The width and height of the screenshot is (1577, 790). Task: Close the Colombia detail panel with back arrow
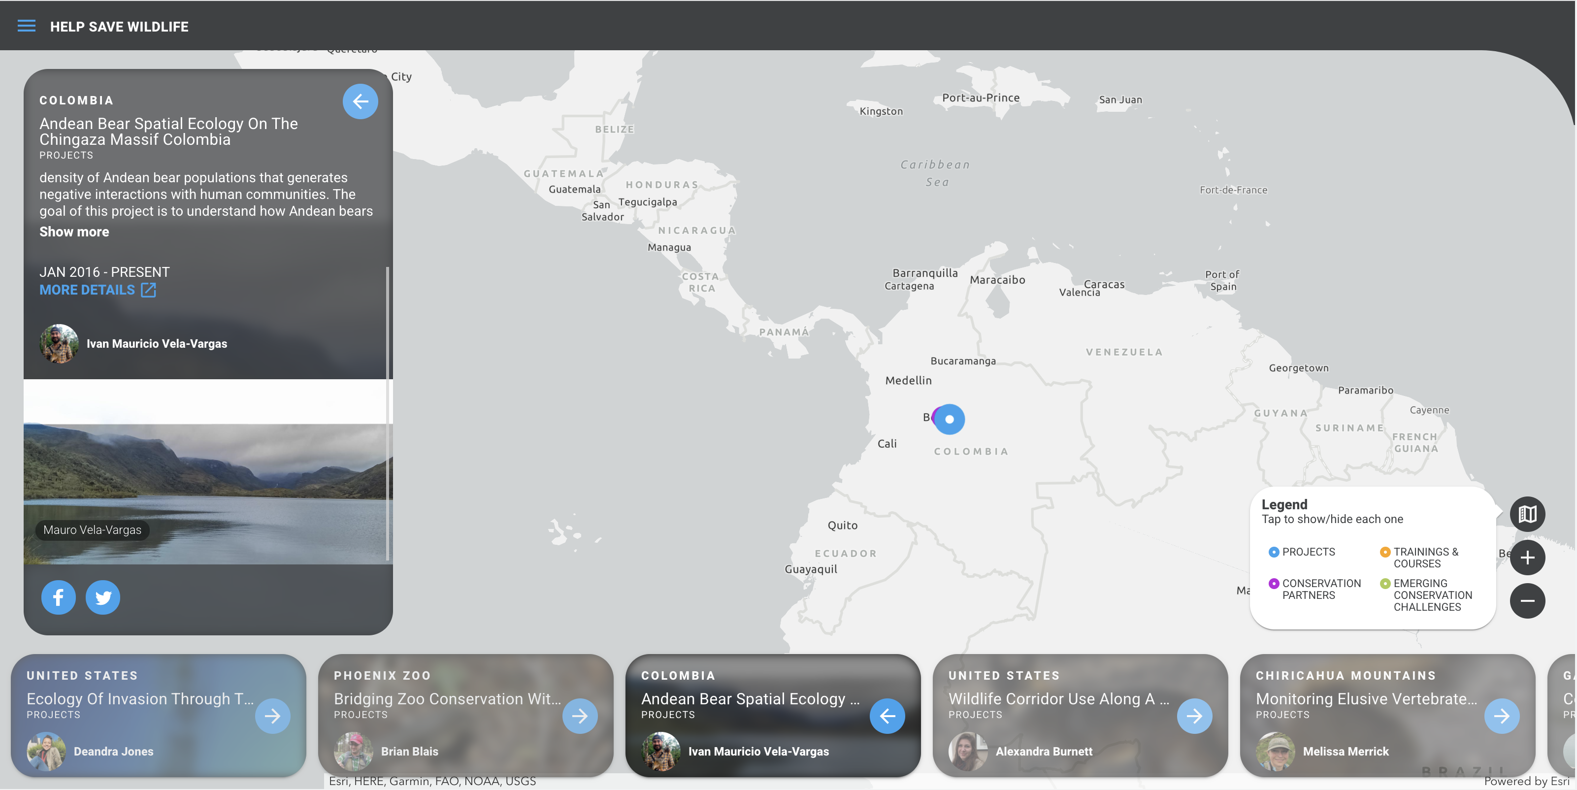[x=360, y=101]
